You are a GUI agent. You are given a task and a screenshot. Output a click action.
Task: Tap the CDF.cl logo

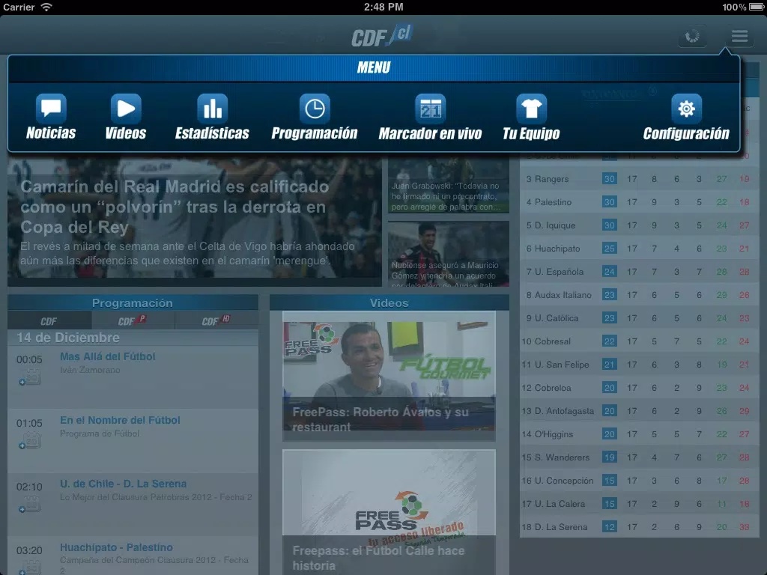pos(383,35)
